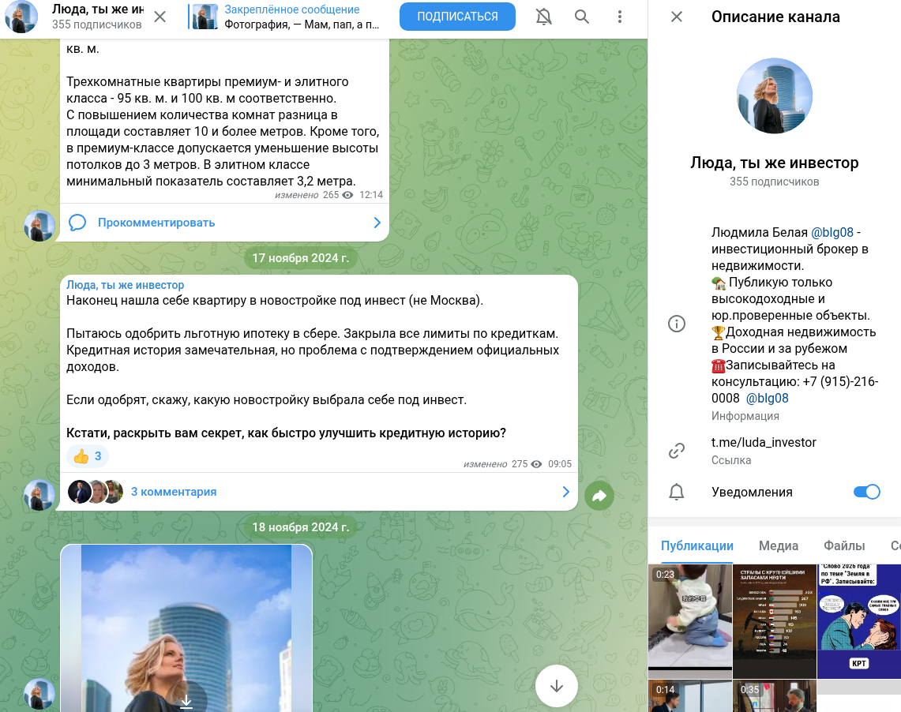Open the oil reserves chart thumbnail

[775, 621]
